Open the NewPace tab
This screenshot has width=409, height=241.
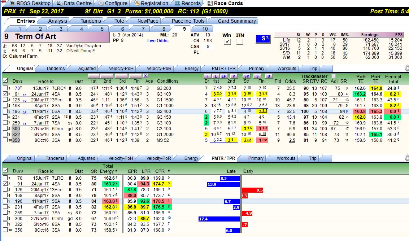click(x=148, y=21)
